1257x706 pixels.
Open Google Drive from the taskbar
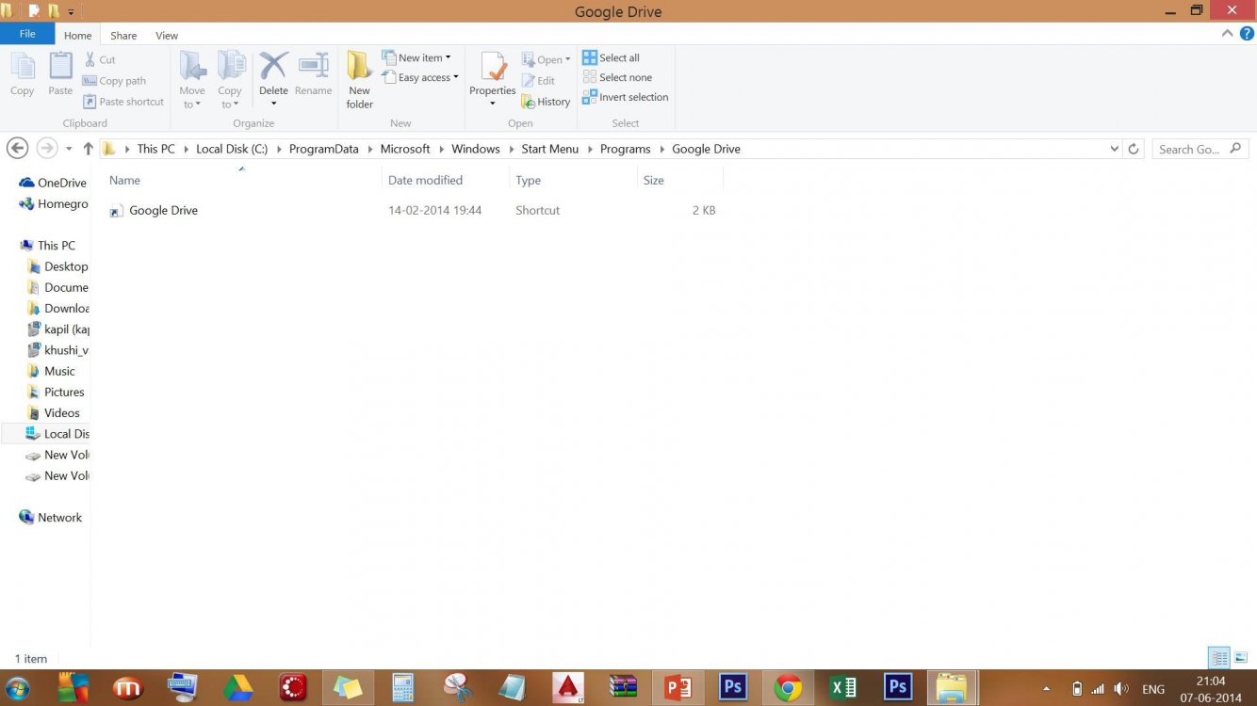click(x=237, y=688)
